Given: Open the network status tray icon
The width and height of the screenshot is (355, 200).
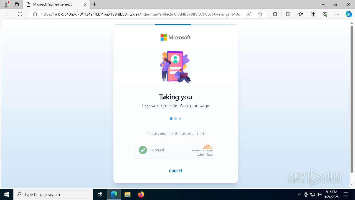Looking at the screenshot, I should pos(313,194).
